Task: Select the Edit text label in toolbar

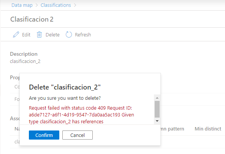Action: (26, 35)
